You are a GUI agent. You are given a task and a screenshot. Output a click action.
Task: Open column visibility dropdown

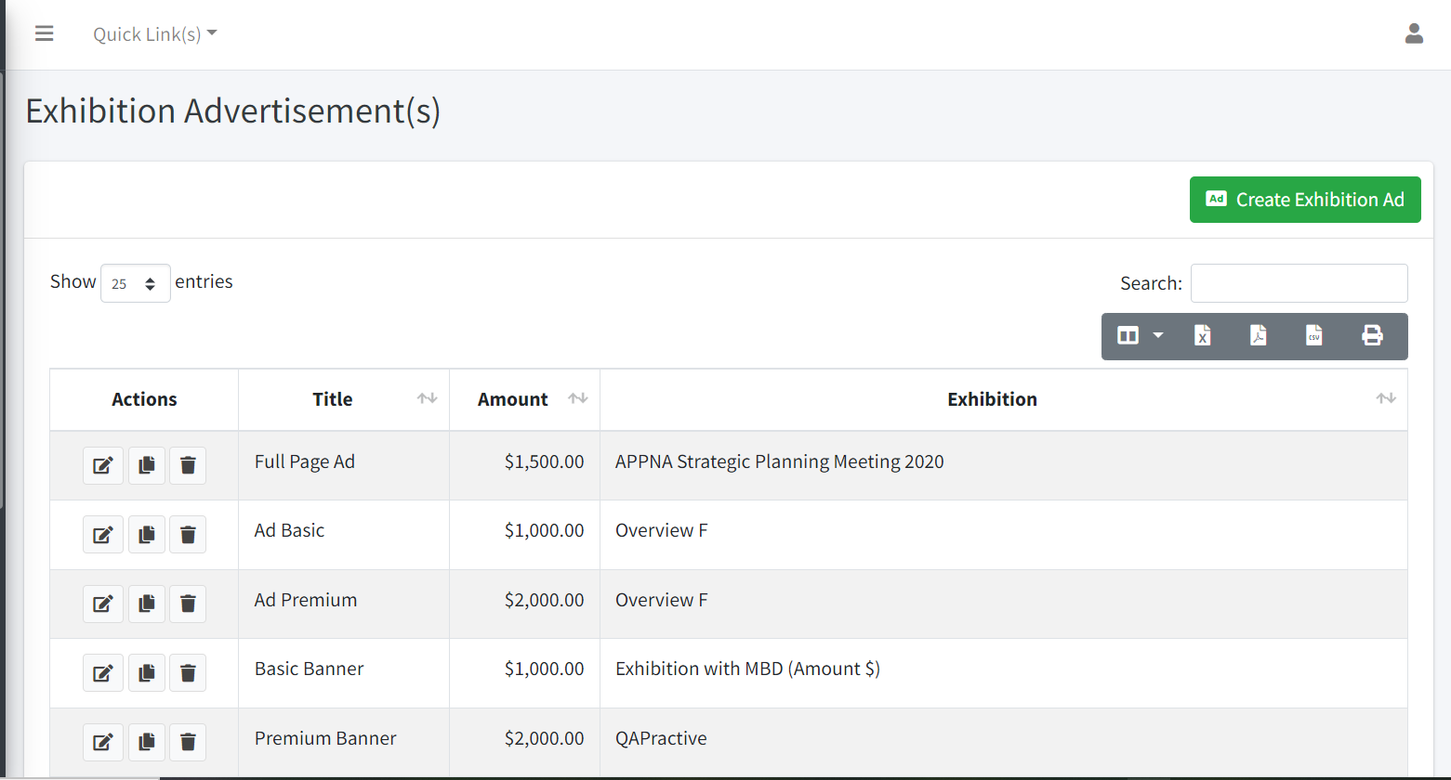pyautogui.click(x=1140, y=336)
